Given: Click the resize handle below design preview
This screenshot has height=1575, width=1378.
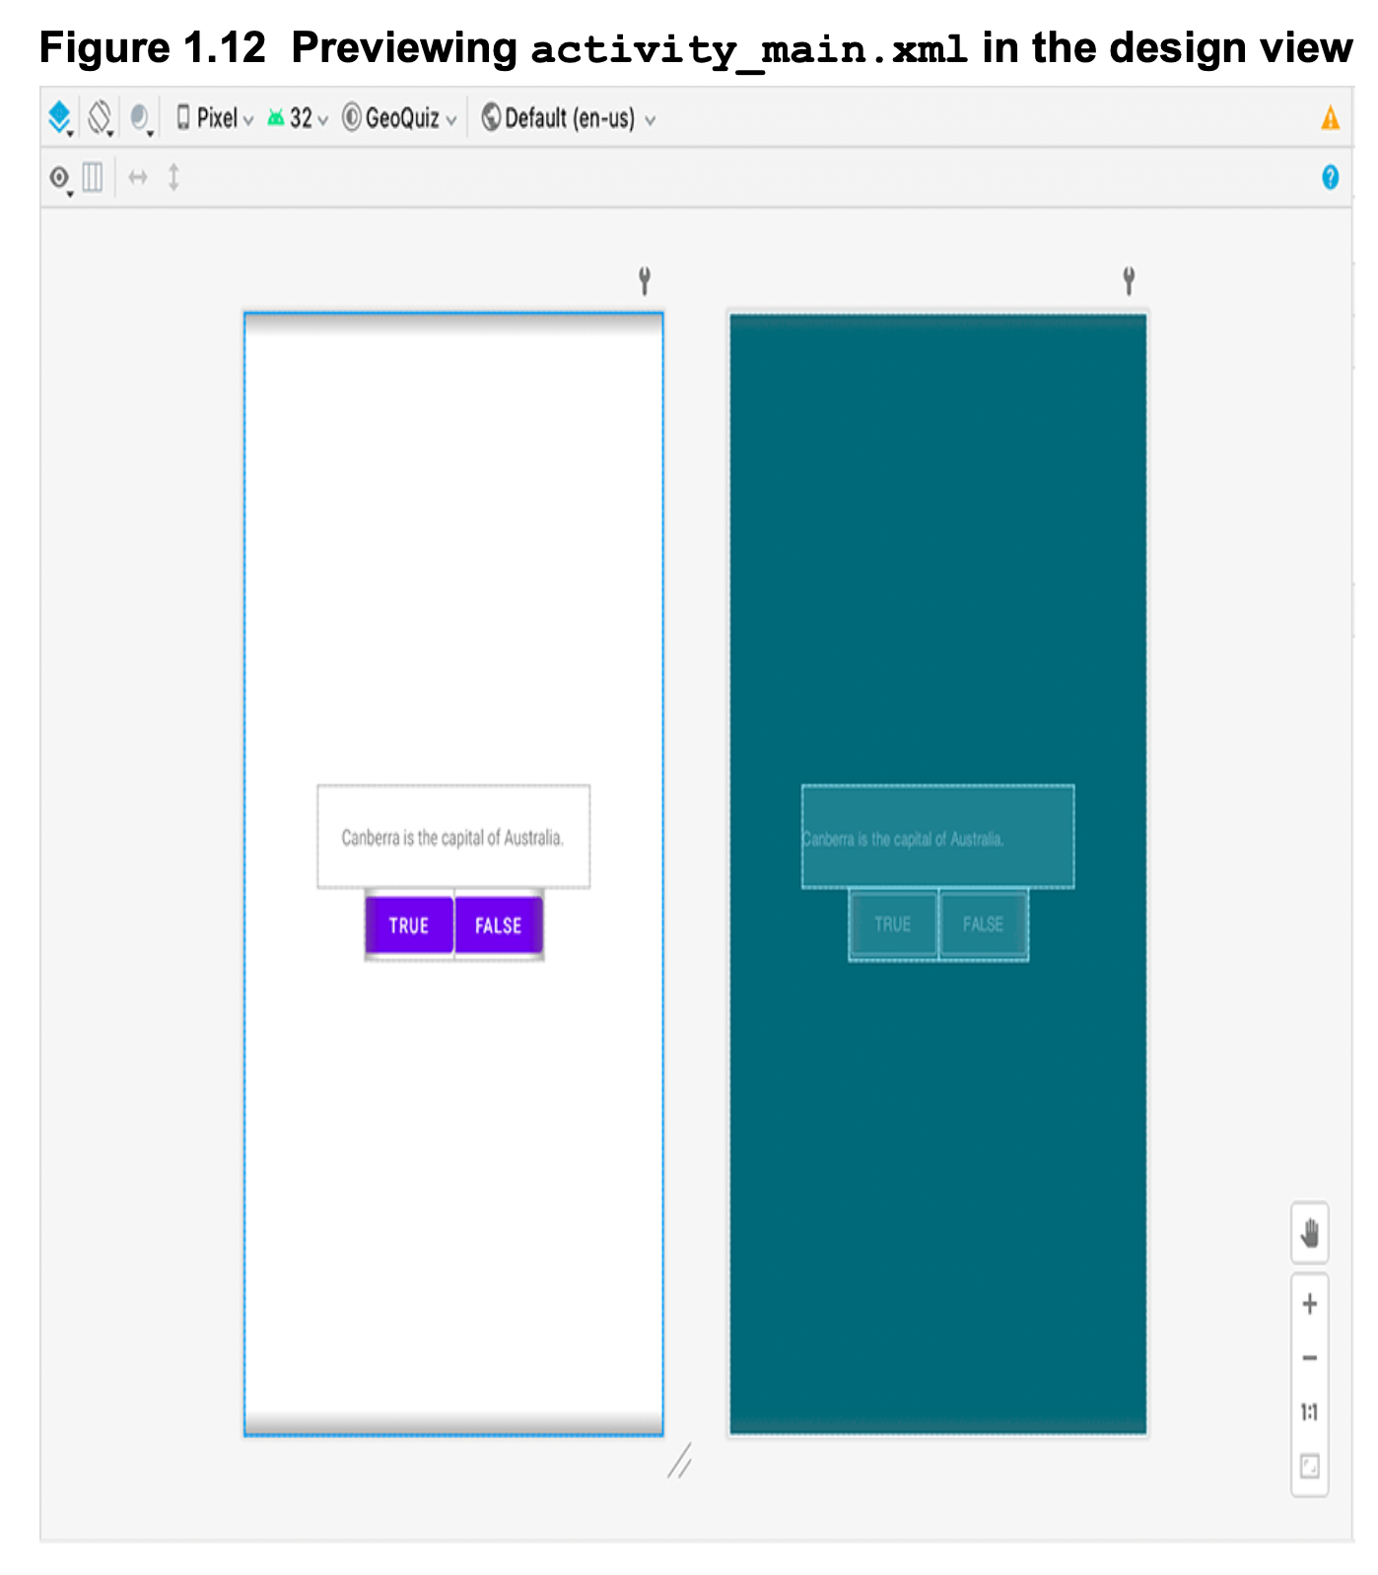Looking at the screenshot, I should click(679, 1461).
